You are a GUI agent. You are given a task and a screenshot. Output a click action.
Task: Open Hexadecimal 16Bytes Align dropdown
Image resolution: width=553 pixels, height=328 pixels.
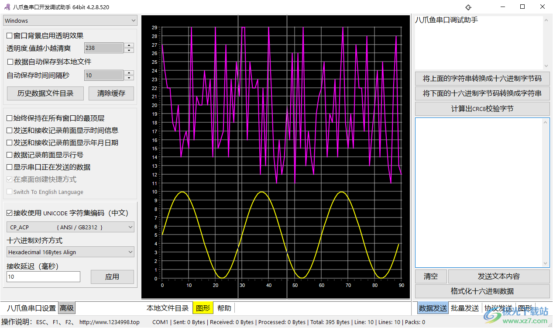70,252
